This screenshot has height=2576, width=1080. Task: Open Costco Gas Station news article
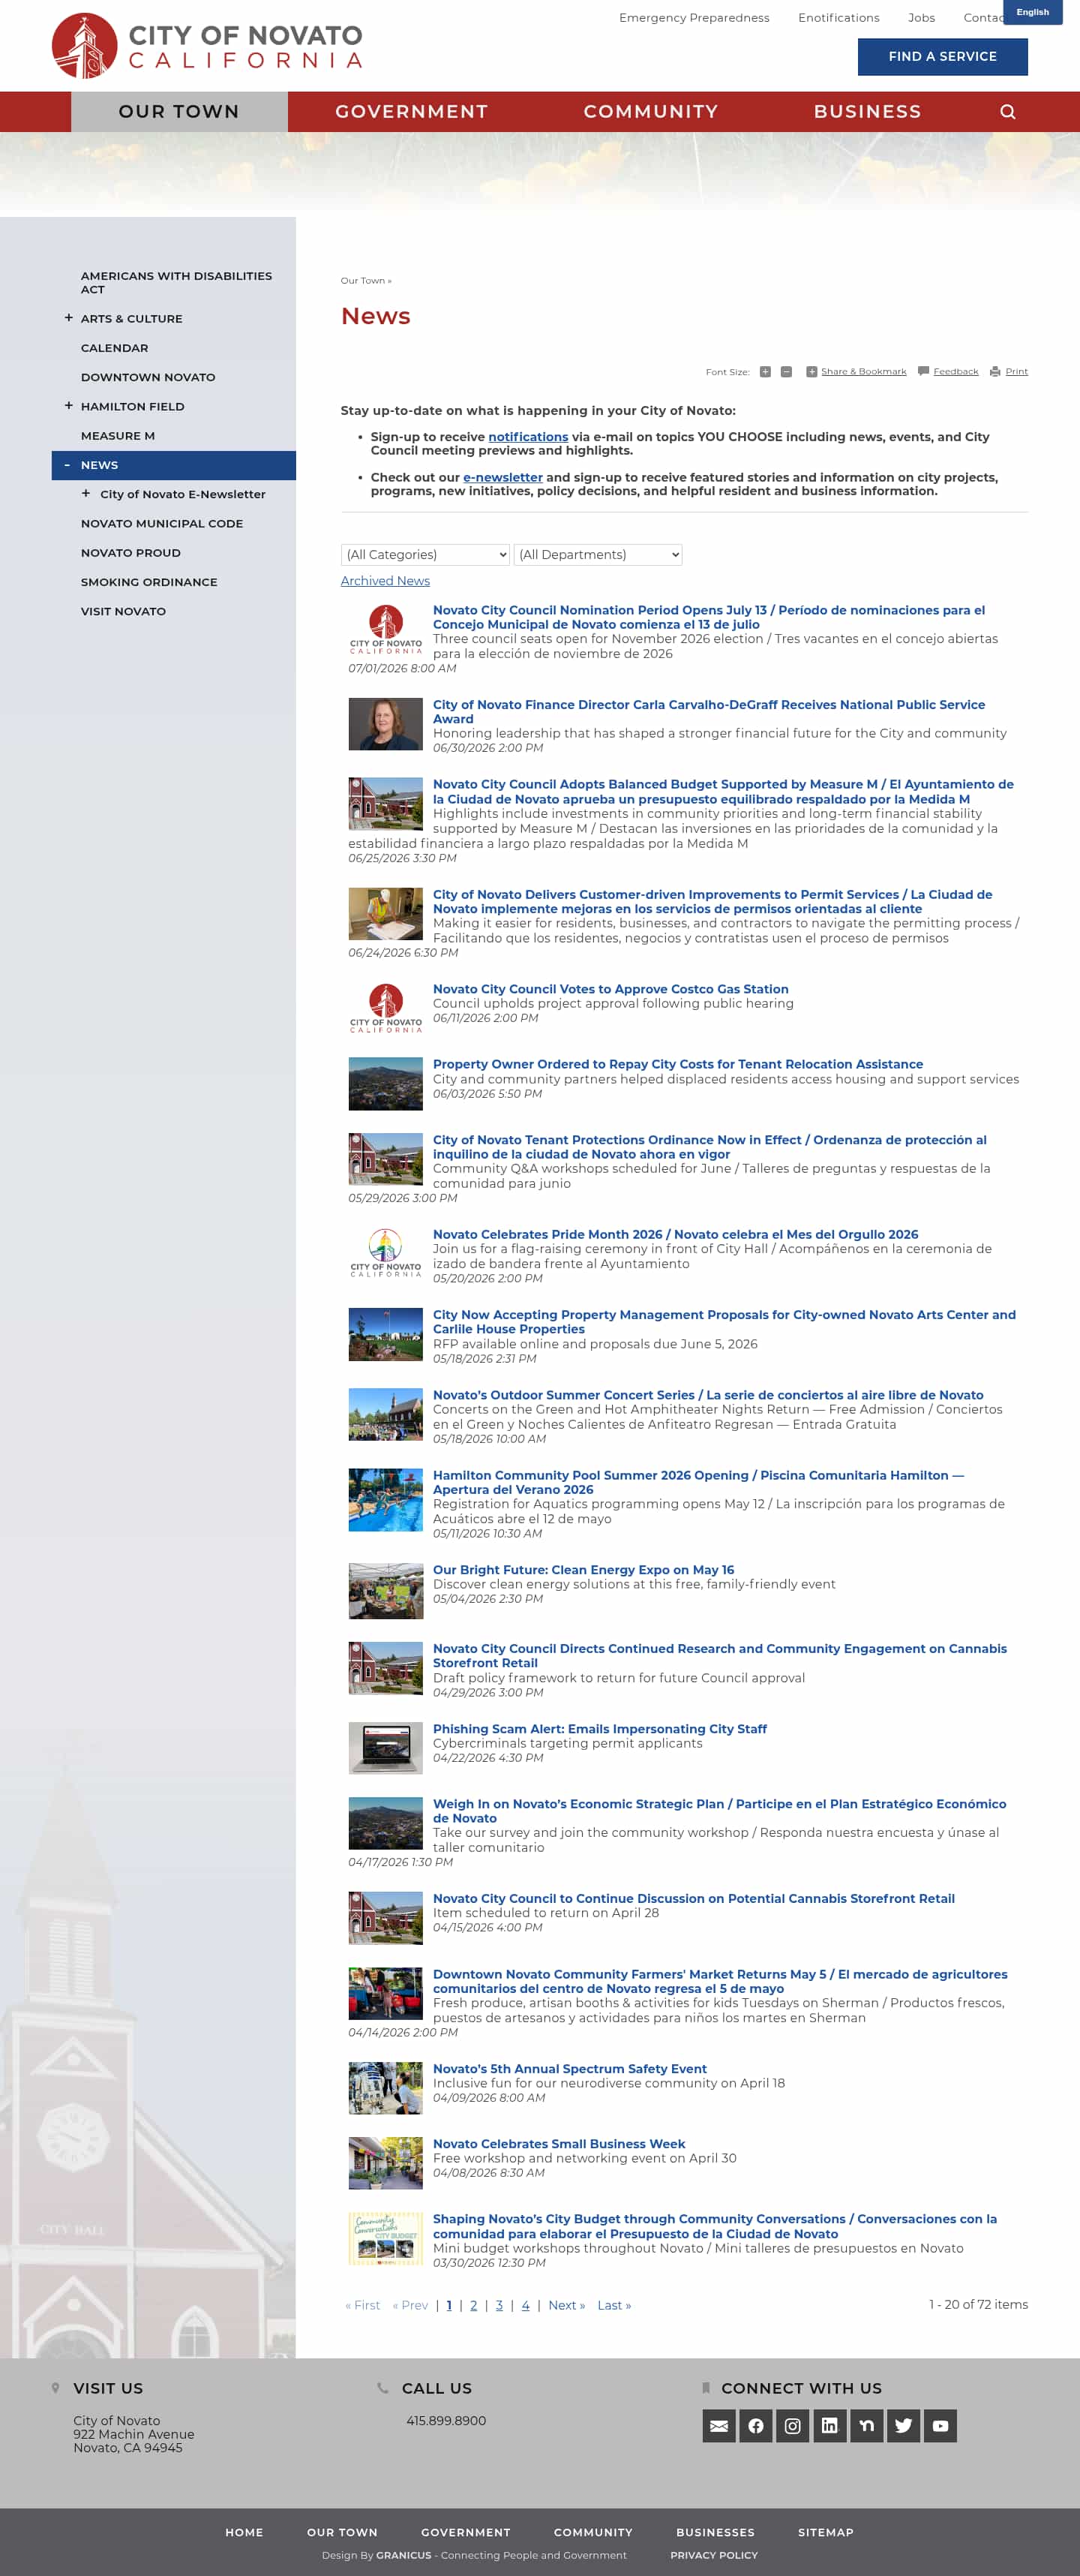coord(610,989)
